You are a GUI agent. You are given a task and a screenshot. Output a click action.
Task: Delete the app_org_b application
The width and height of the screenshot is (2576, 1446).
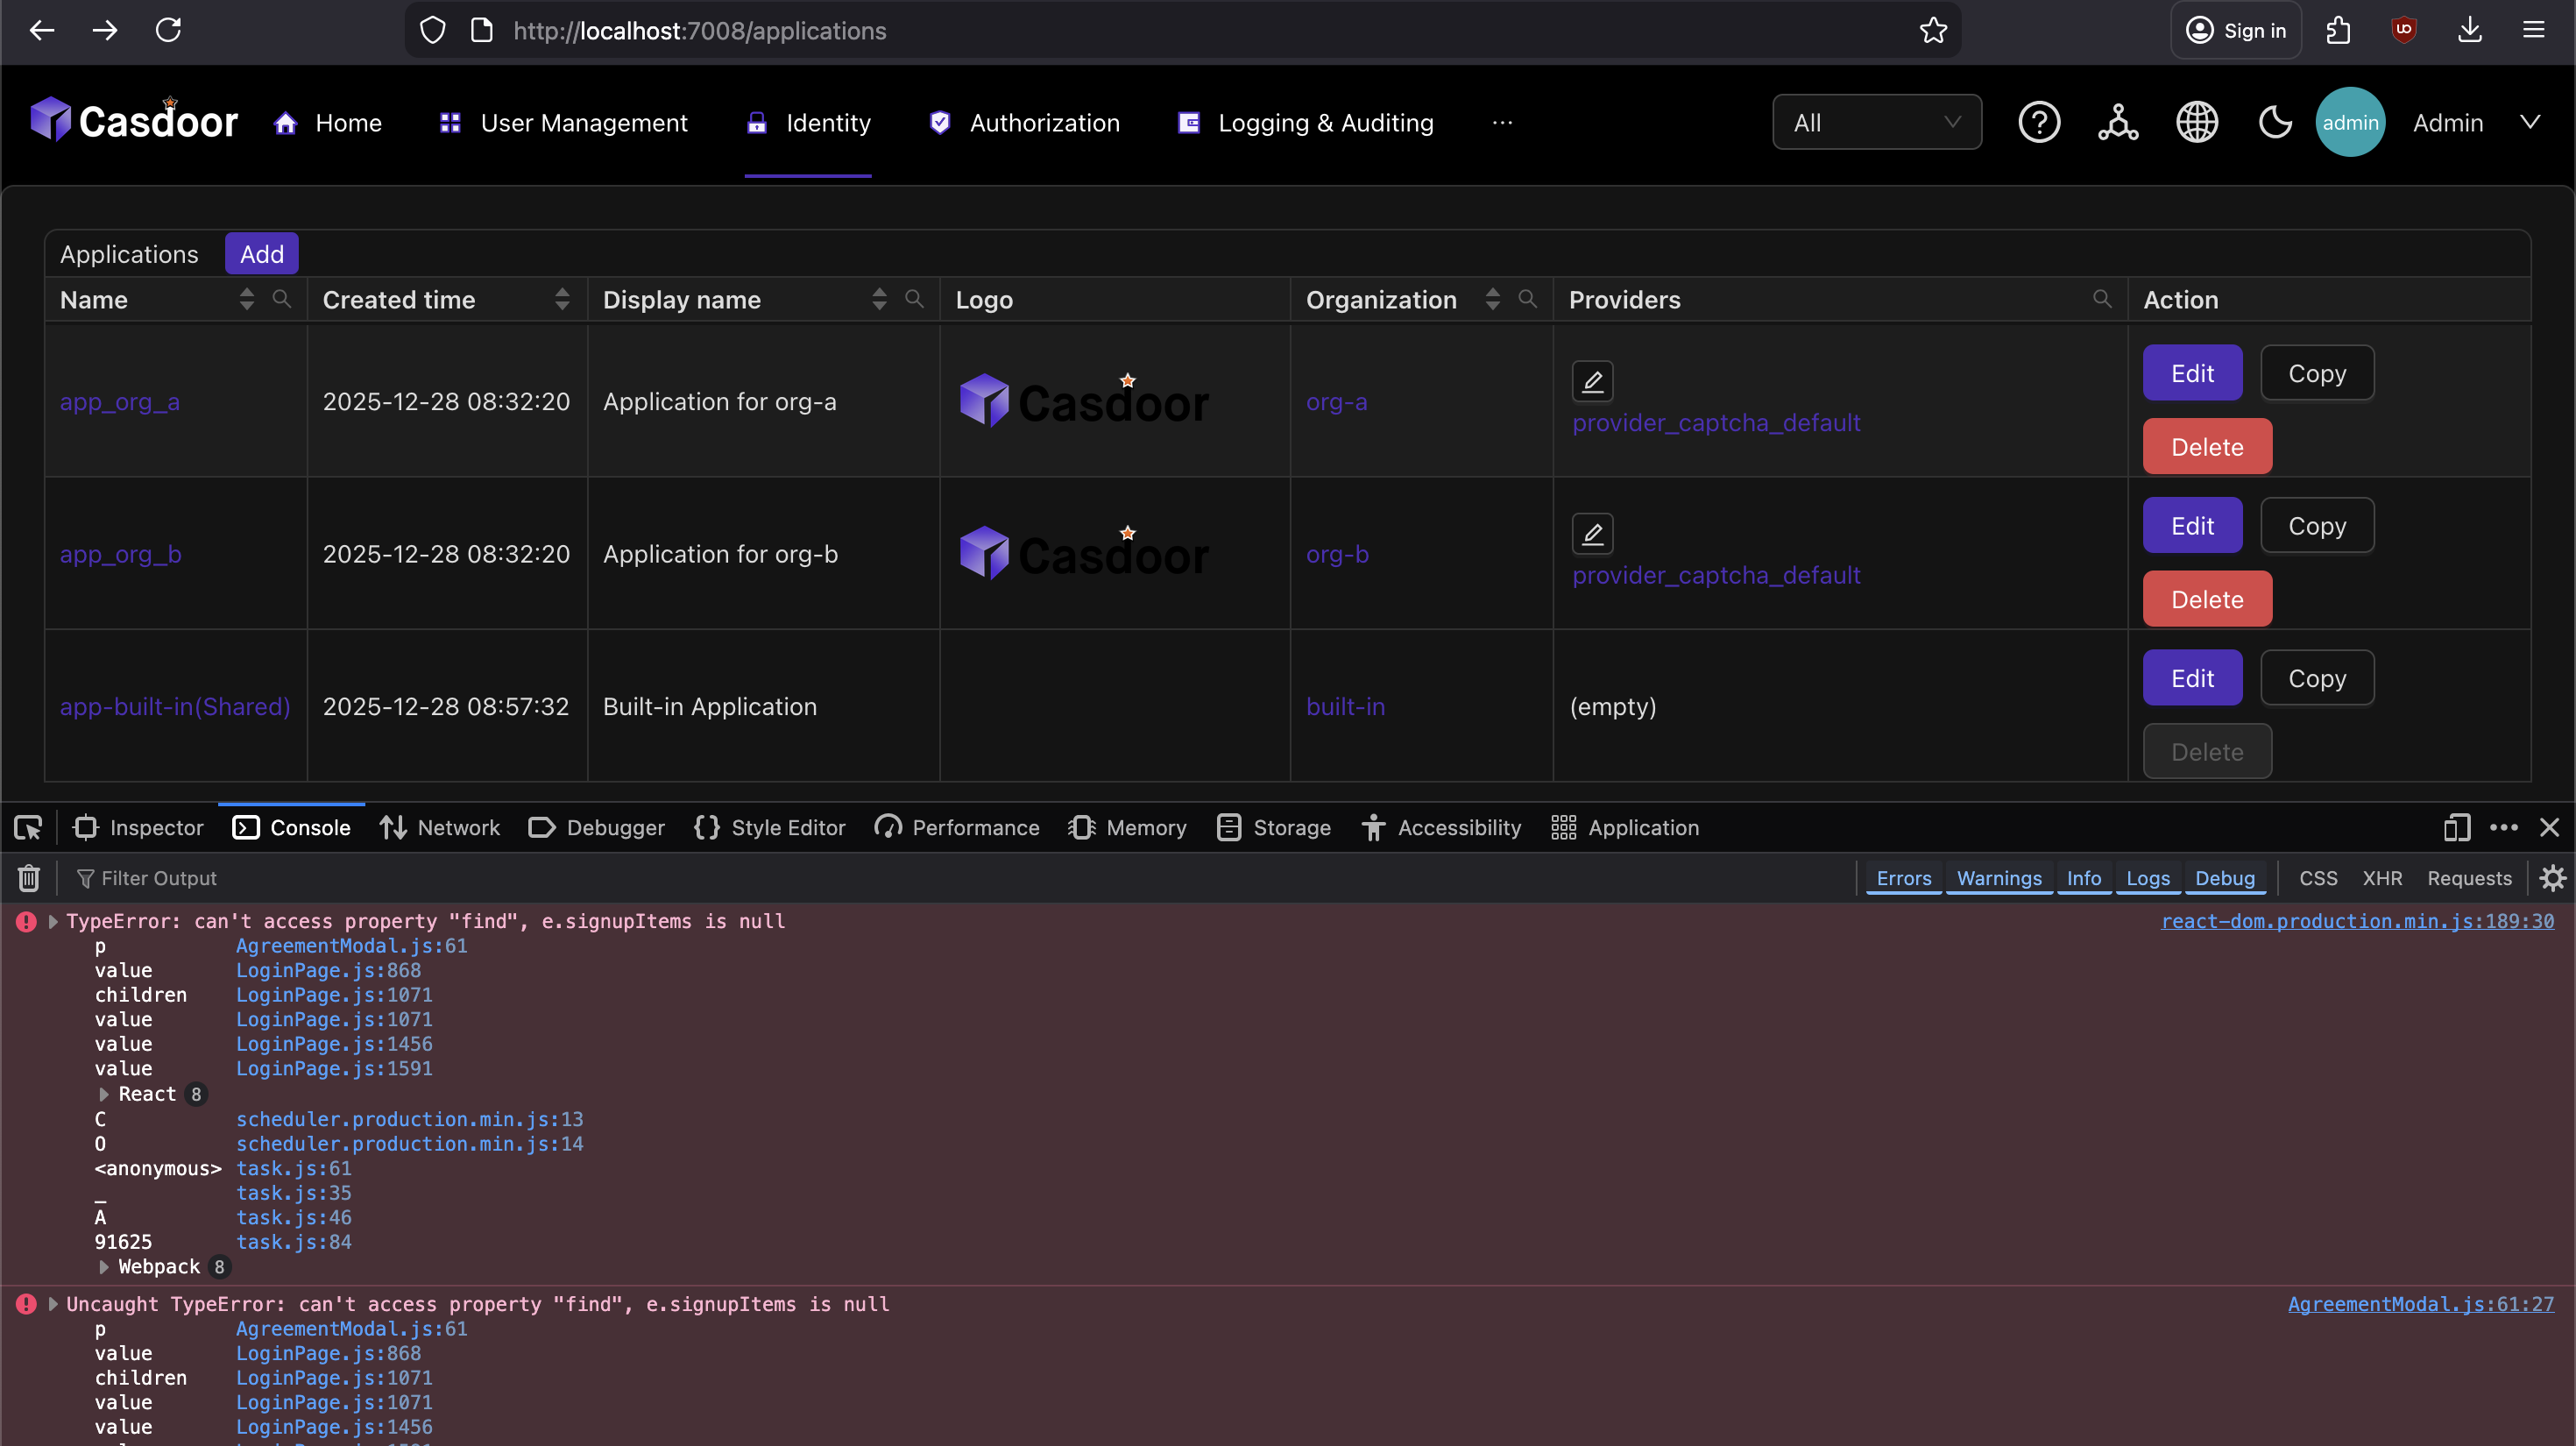point(2206,599)
